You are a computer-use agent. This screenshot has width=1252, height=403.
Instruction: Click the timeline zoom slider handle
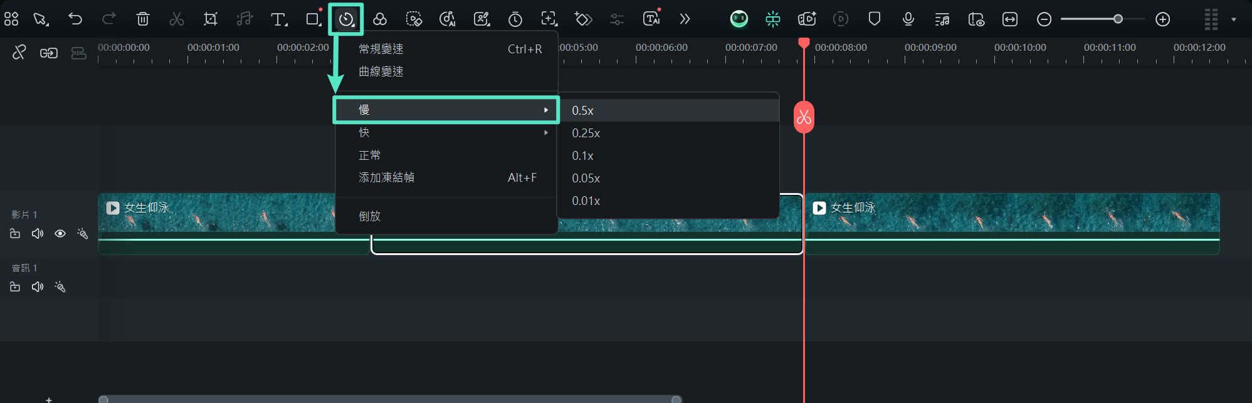pos(1118,19)
